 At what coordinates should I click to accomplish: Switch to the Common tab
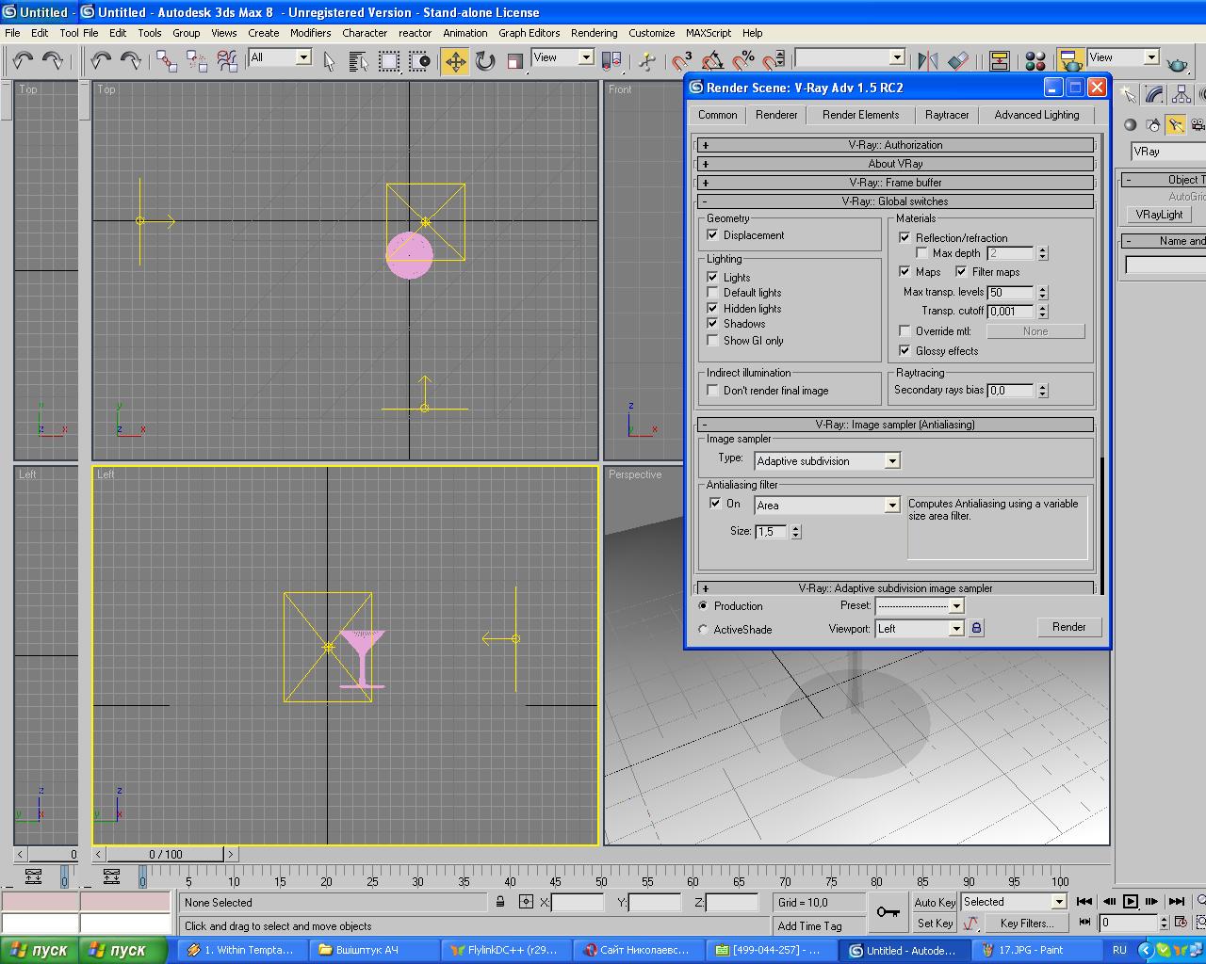pos(718,115)
